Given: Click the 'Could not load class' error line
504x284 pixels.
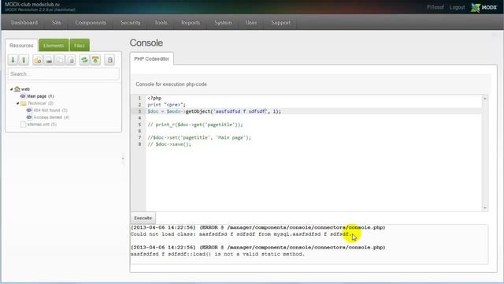Looking at the screenshot, I should coord(241,234).
